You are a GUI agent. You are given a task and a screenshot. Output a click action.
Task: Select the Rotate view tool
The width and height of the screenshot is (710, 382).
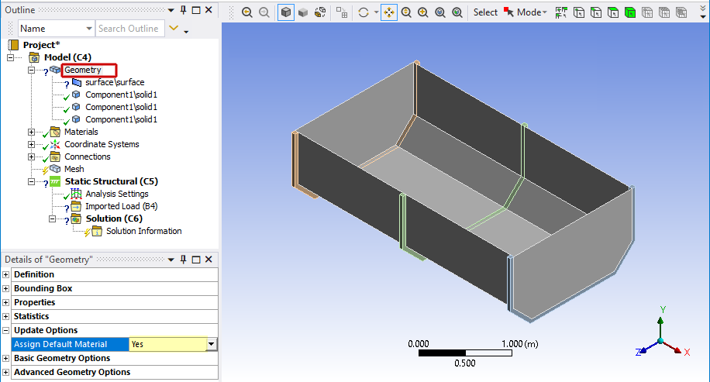(364, 12)
